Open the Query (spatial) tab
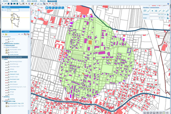171x114 pixels. click(x=32, y=1)
